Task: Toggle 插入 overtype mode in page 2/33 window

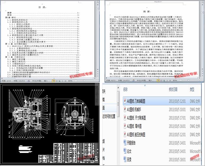Action: tap(46, 81)
